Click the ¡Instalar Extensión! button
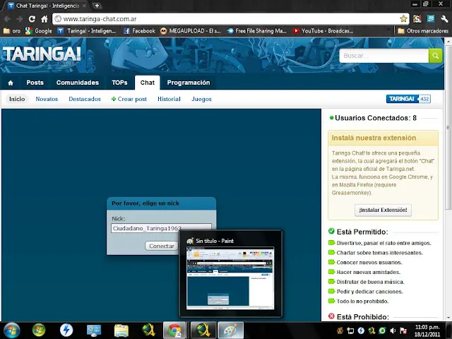The height and width of the screenshot is (339, 452). point(383,210)
